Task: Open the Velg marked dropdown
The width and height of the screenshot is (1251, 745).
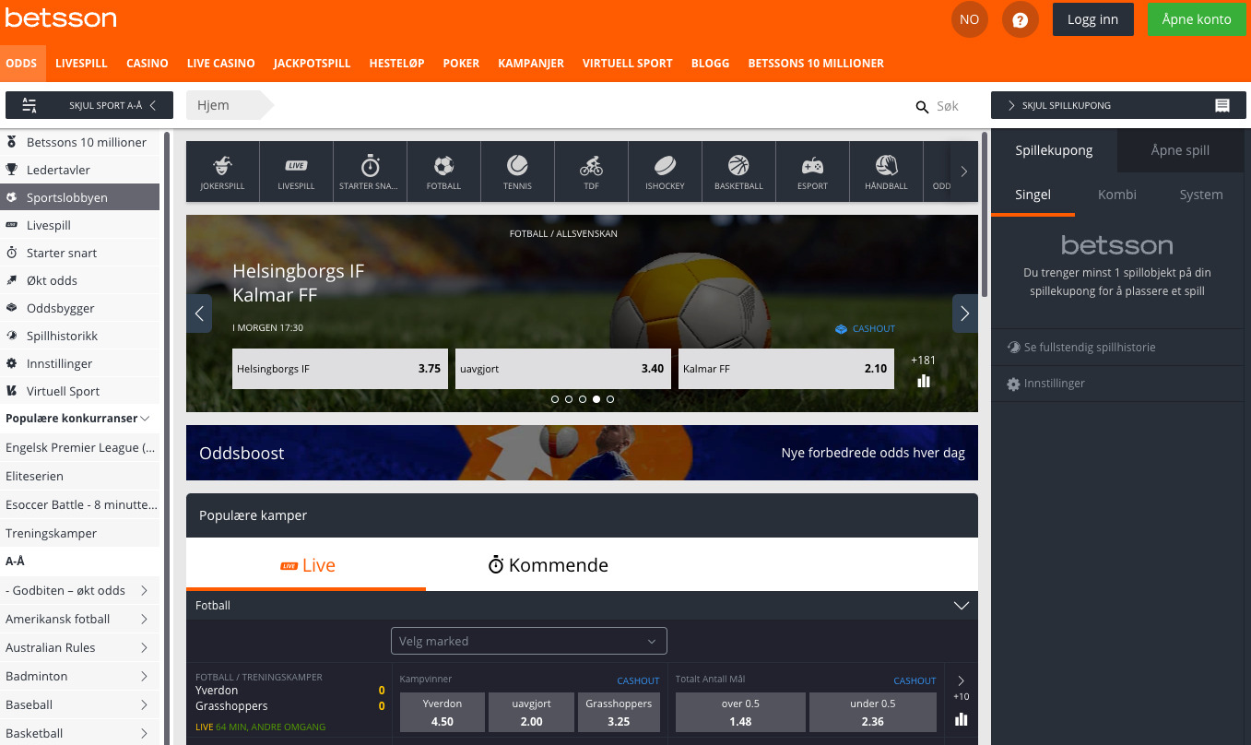Action: pos(529,641)
